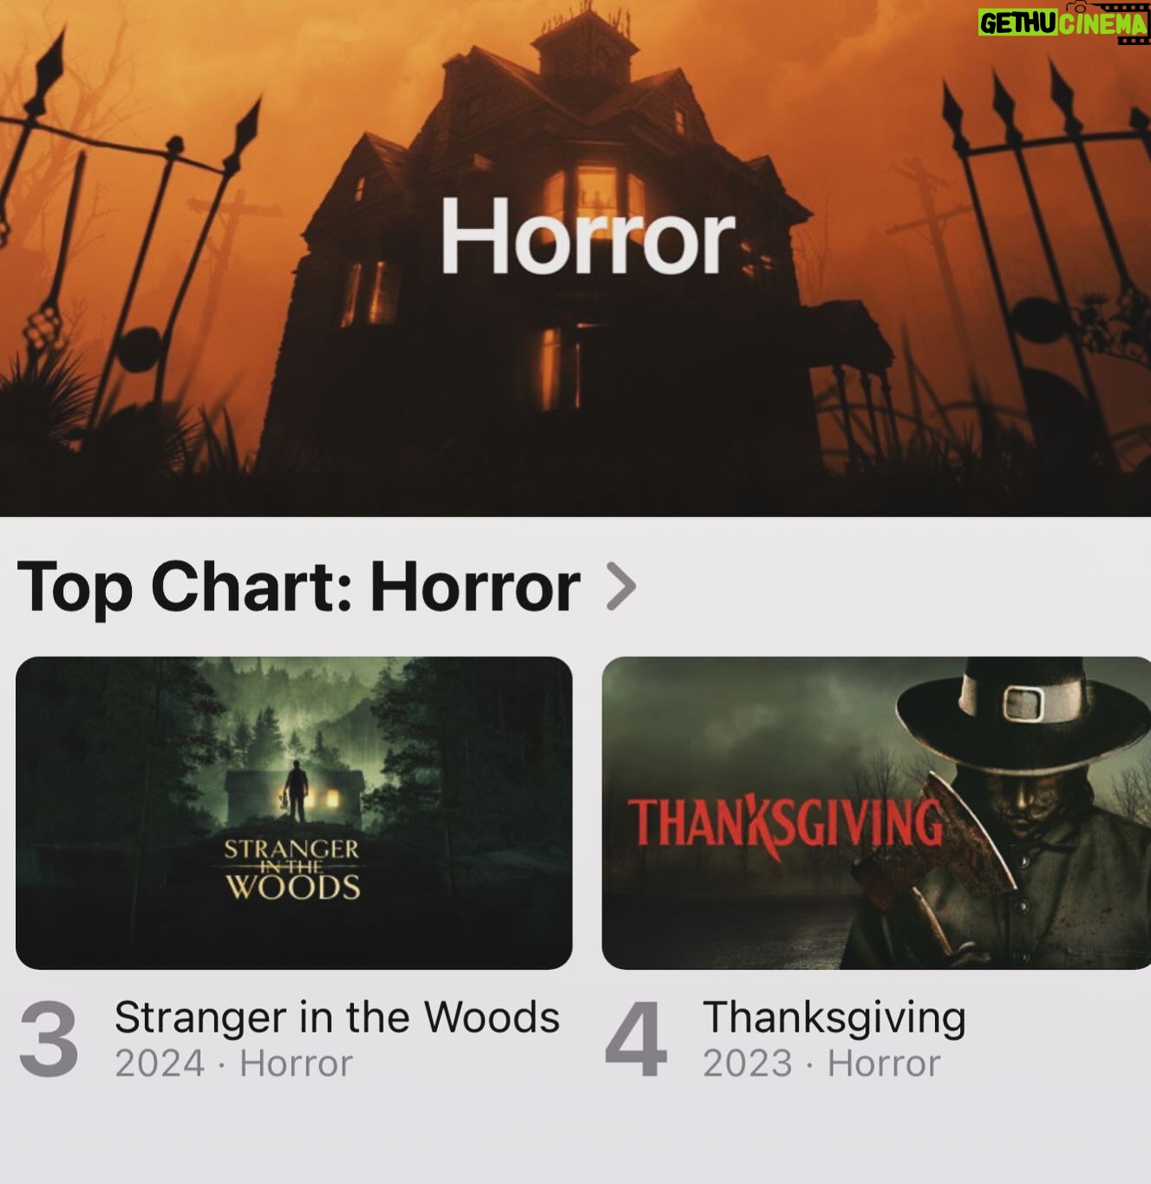Open the Thanksgiving poster thumbnail

876,813
